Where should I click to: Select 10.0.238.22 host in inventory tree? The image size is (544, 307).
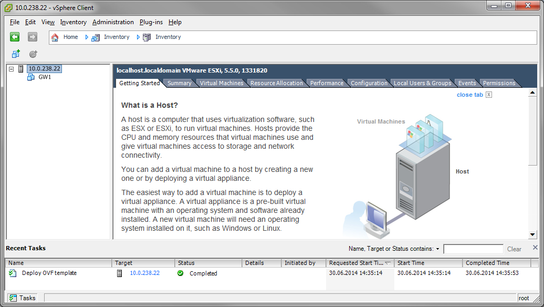(x=45, y=69)
